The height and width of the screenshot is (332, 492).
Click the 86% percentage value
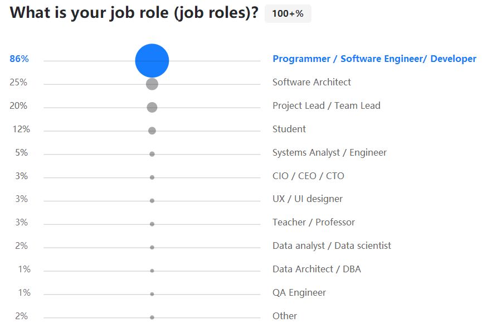[19, 59]
